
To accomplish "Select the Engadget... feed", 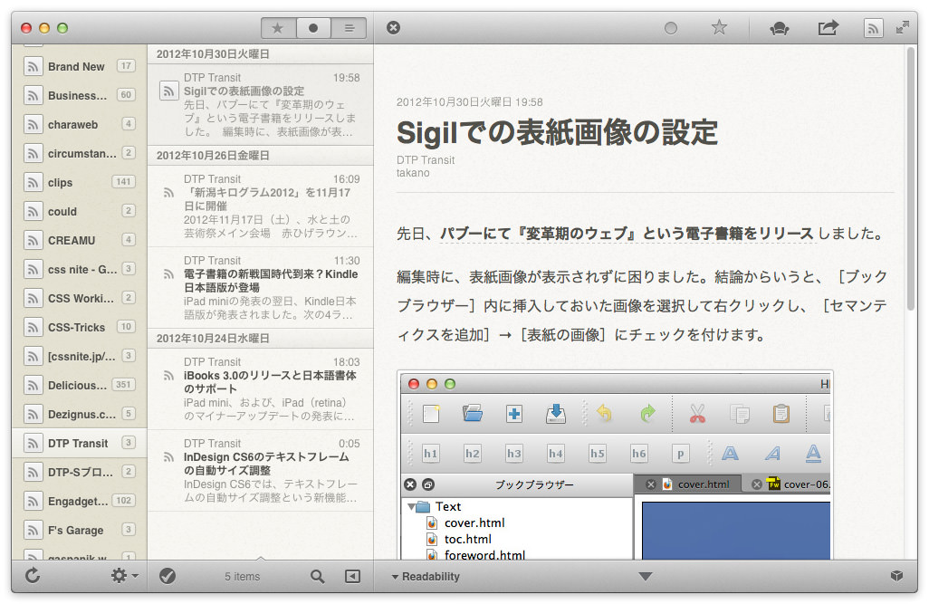I will coord(80,502).
